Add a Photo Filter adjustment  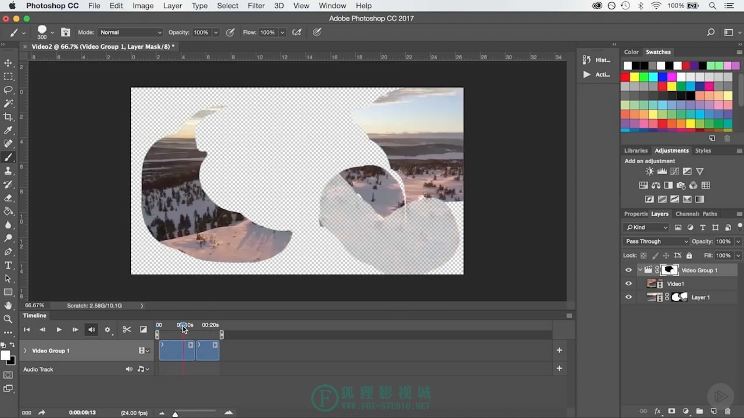click(x=681, y=186)
